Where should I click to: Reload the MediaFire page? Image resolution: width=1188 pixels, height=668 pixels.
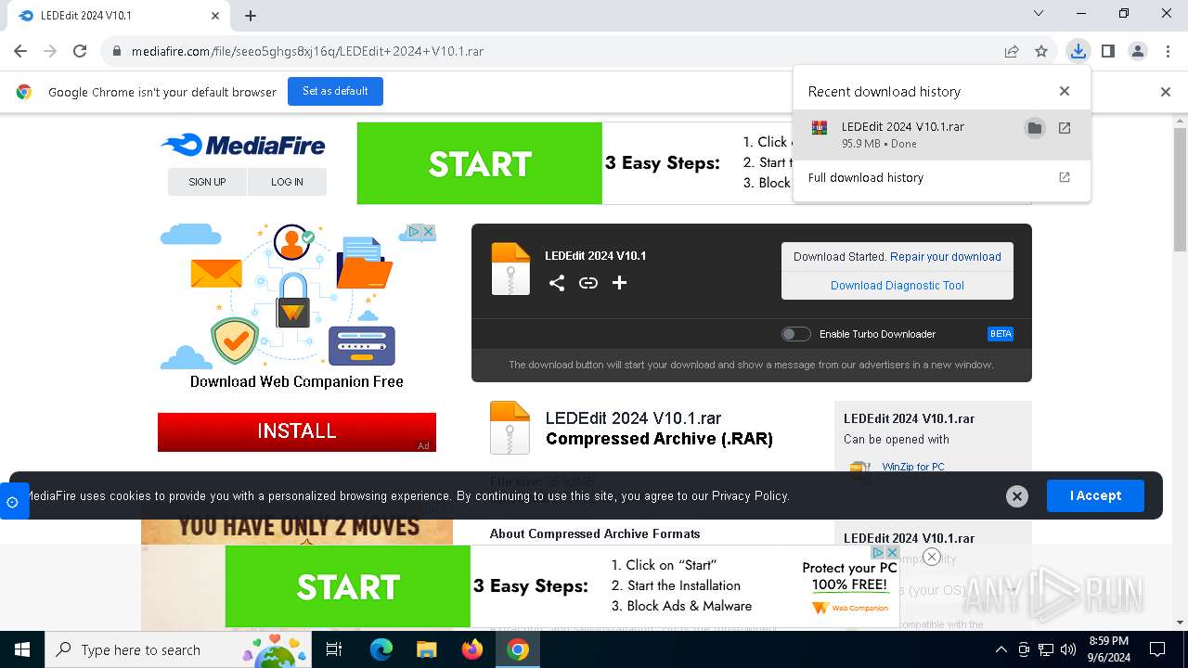(80, 51)
